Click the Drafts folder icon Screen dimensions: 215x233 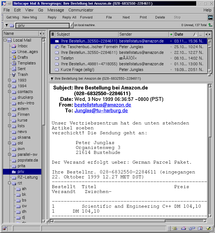(x=14, y=57)
